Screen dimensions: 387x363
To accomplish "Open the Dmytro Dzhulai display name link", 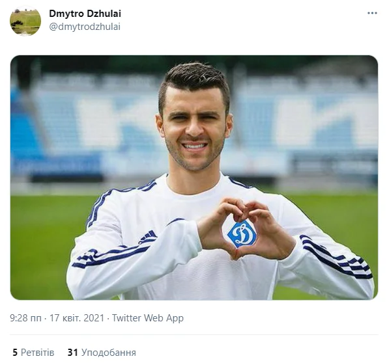I will 85,14.
